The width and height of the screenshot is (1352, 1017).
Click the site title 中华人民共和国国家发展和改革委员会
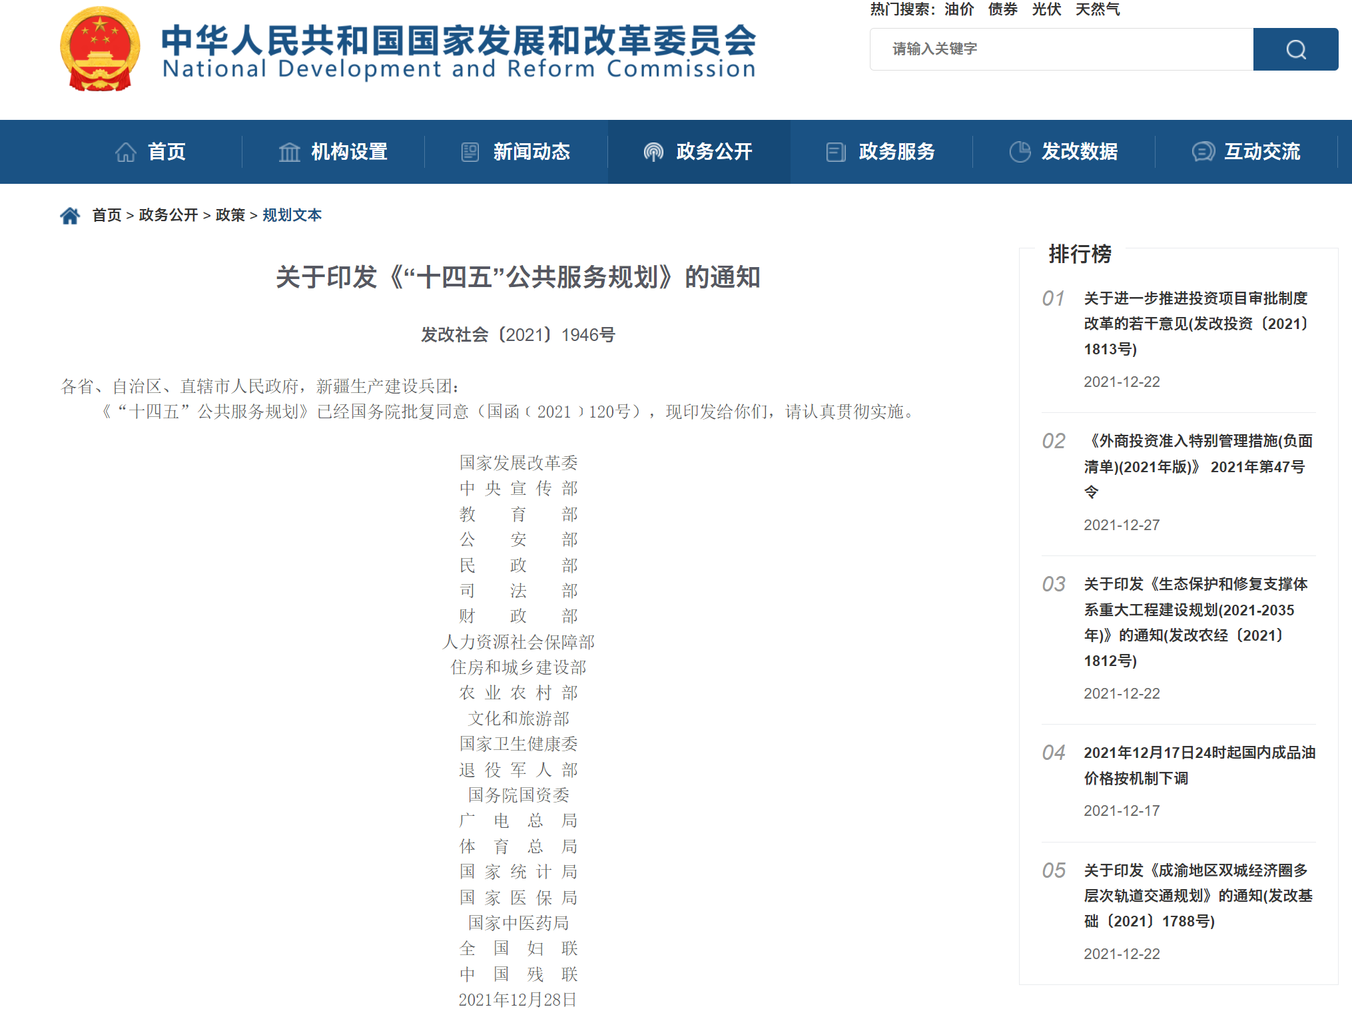(x=459, y=40)
